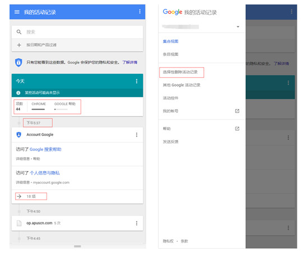Select 发送反馈 in the drawer menu
The height and width of the screenshot is (256, 306).
(170, 141)
